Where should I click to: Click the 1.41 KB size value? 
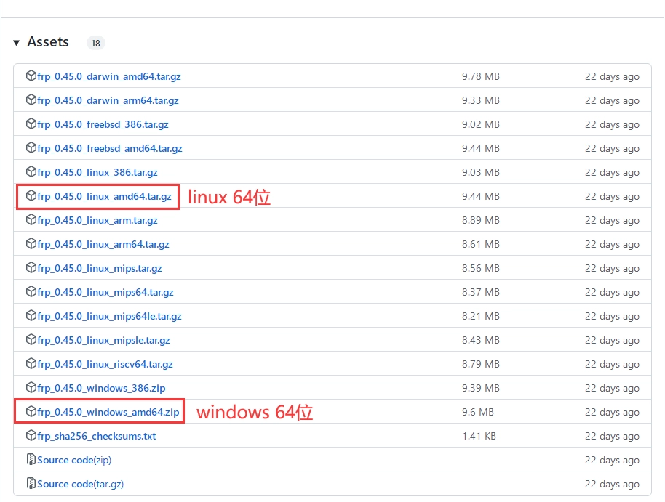pyautogui.click(x=479, y=436)
